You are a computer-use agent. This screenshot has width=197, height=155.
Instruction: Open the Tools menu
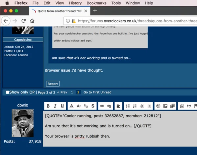tap(116, 3)
